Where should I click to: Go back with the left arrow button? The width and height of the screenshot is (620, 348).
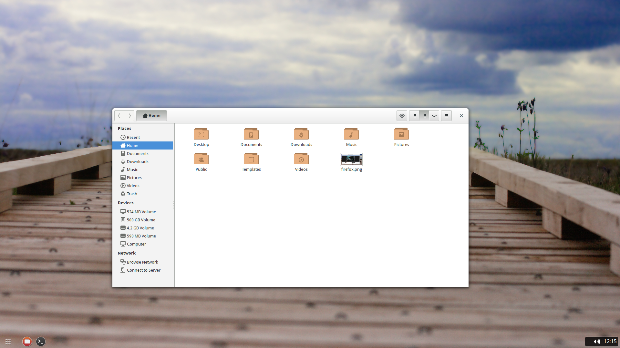(119, 116)
